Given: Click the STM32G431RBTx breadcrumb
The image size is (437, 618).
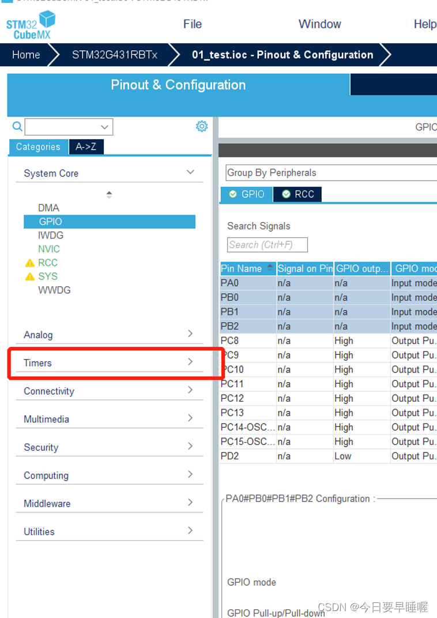Looking at the screenshot, I should pyautogui.click(x=115, y=55).
